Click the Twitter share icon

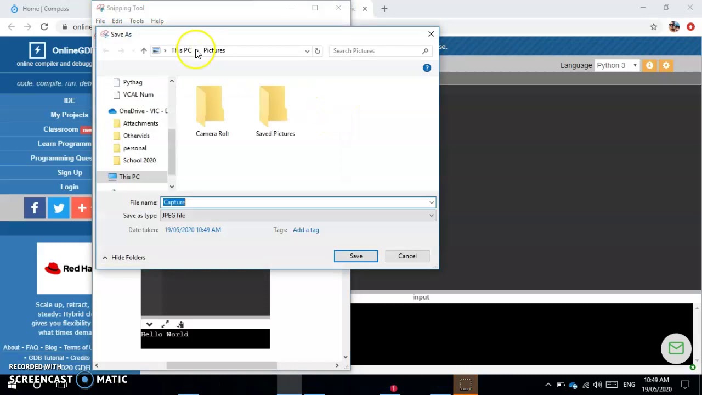click(x=59, y=208)
